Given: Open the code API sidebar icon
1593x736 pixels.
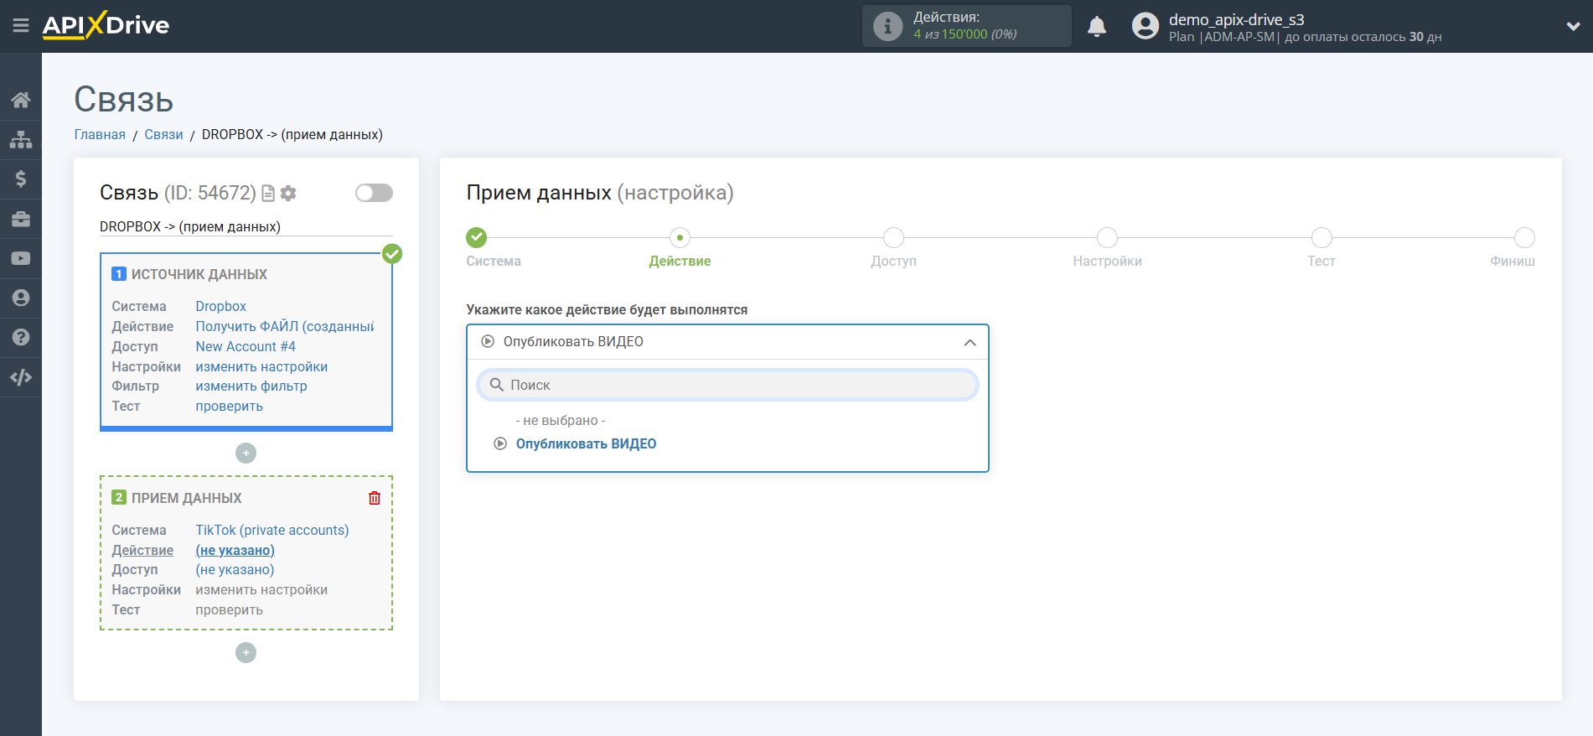Looking at the screenshot, I should [21, 377].
